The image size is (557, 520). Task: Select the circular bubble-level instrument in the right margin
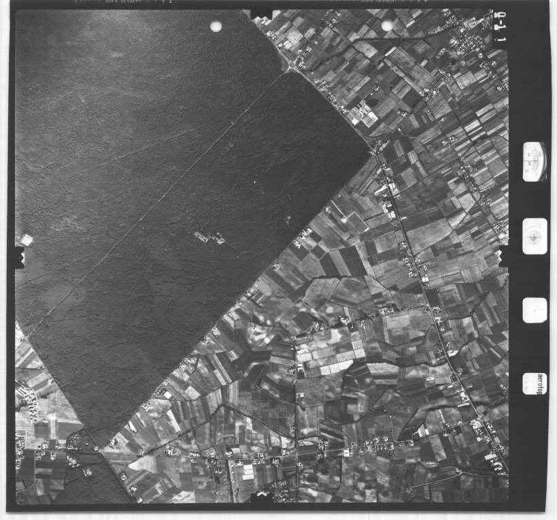(x=535, y=236)
